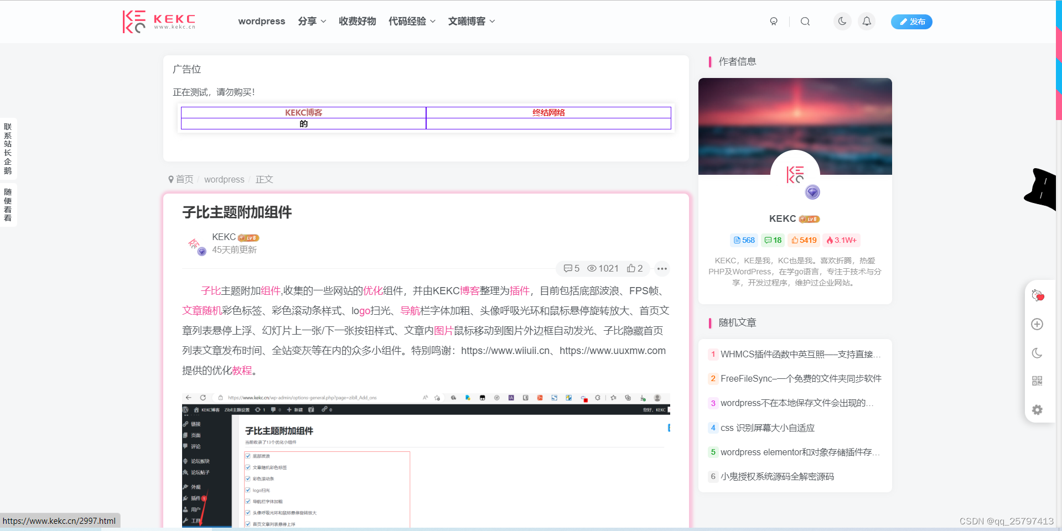Click the diamond badge under avatar
1062x531 pixels.
pos(812,192)
